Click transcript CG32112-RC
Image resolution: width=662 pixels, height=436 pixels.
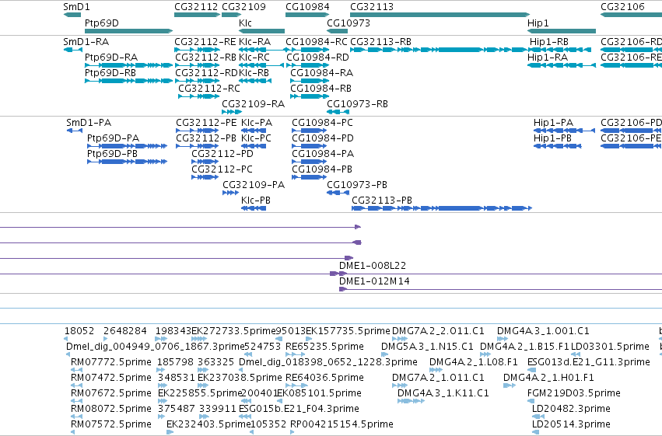pyautogui.click(x=199, y=96)
